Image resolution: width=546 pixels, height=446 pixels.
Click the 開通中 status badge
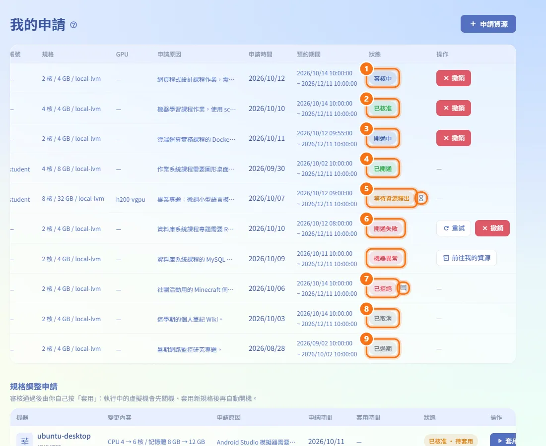point(383,138)
